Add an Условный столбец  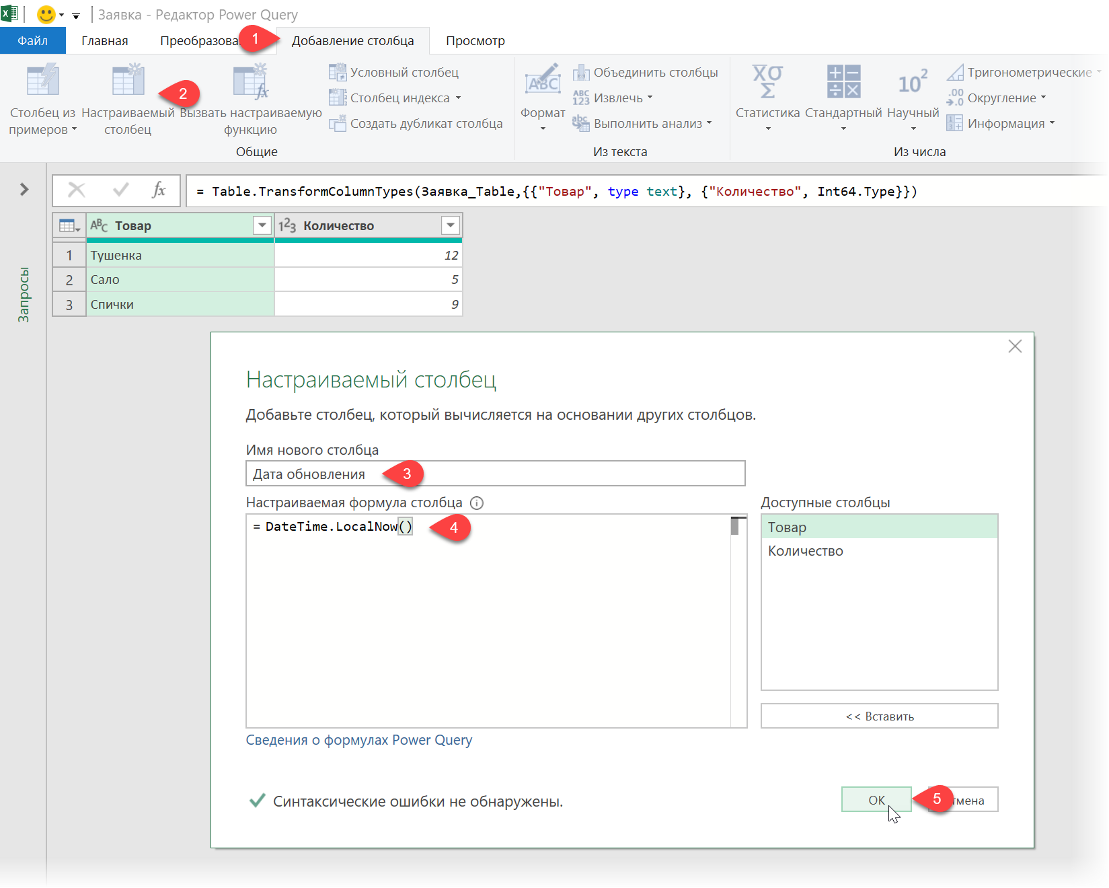pos(394,72)
